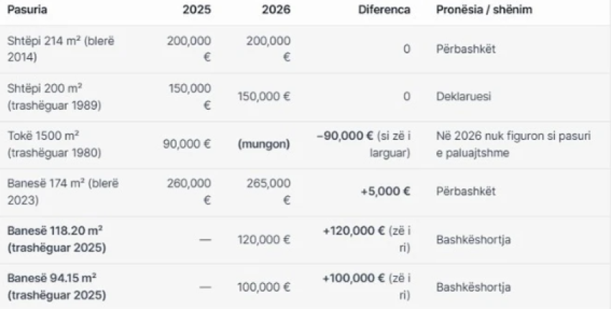
Task: Select the 2025 column header
Action: pos(197,11)
